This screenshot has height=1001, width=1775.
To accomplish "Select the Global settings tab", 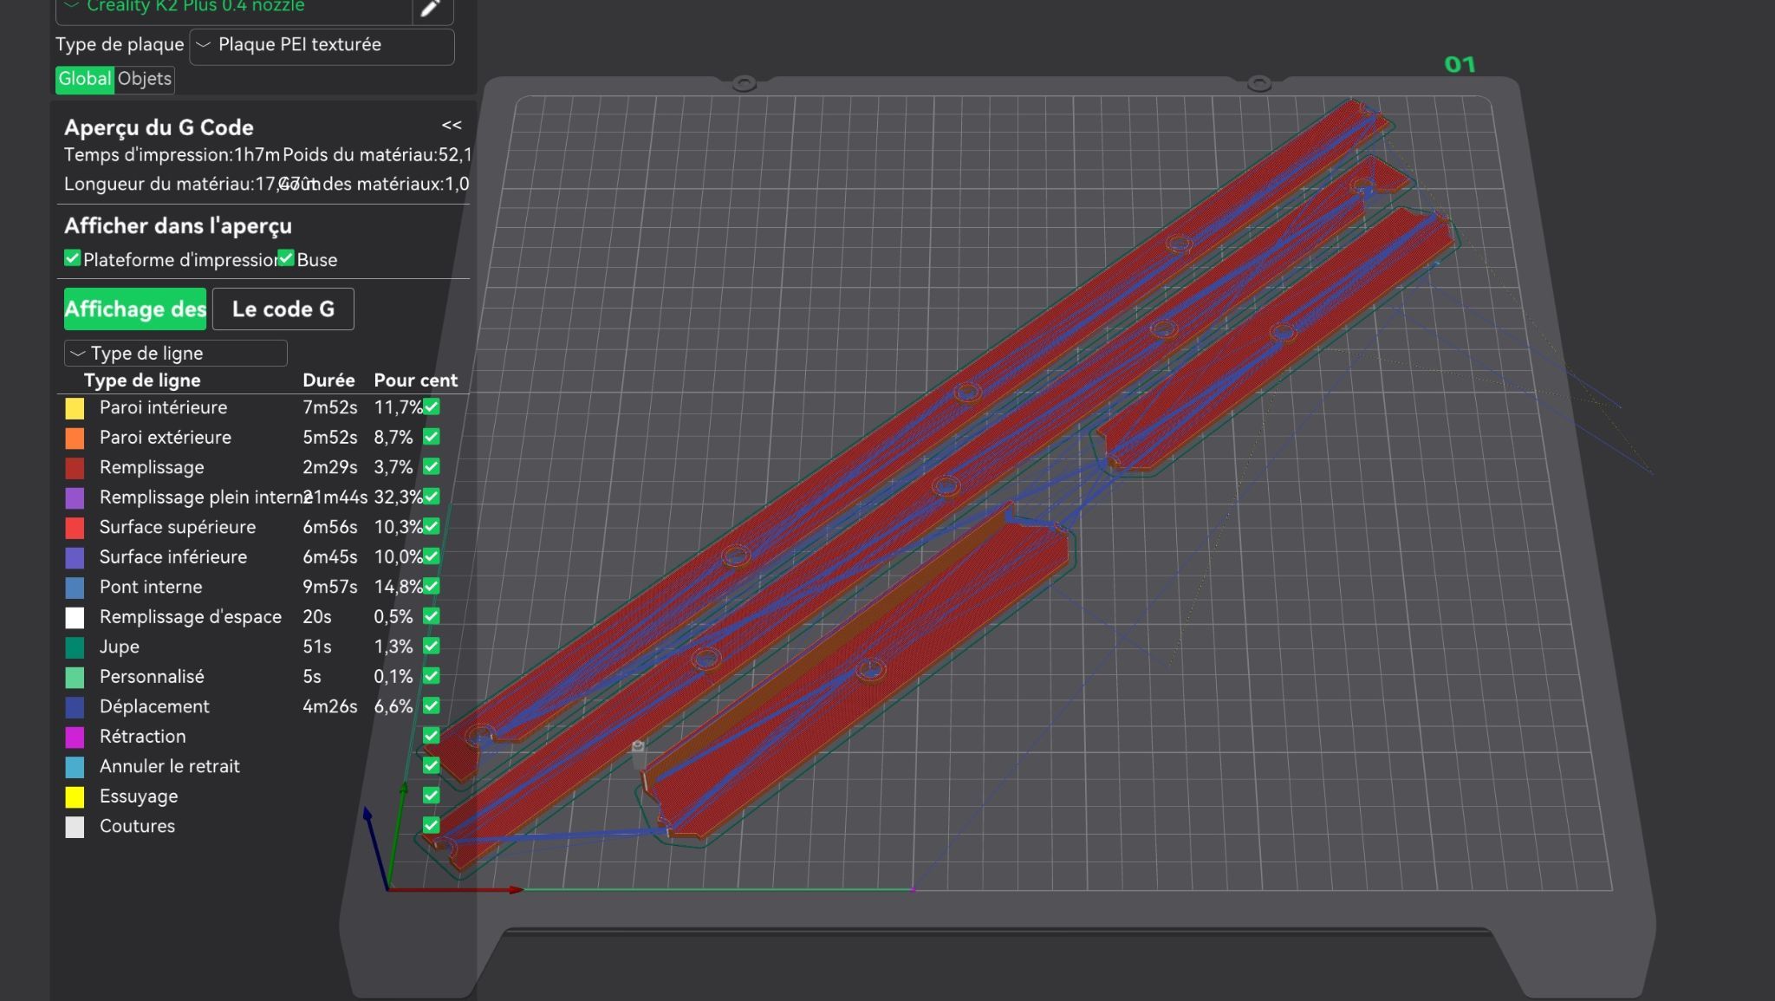I will click(85, 79).
